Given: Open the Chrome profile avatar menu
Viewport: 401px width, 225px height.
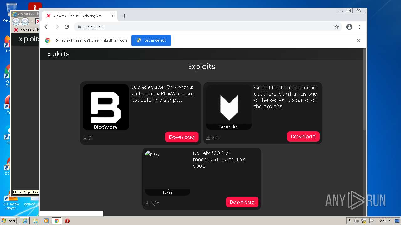Looking at the screenshot, I should (349, 27).
